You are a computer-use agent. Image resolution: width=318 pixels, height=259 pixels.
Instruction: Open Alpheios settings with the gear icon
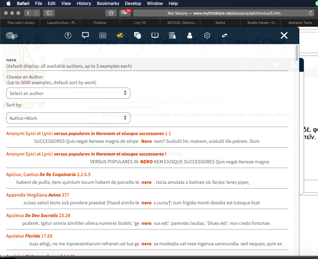point(207,35)
